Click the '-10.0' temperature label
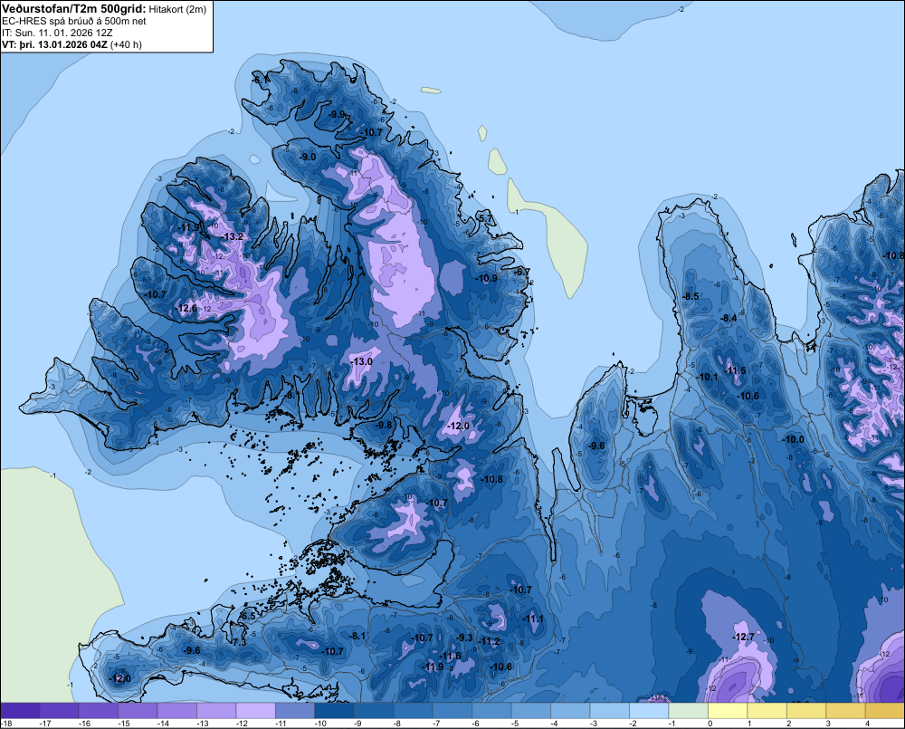Image resolution: width=905 pixels, height=729 pixels. click(793, 439)
